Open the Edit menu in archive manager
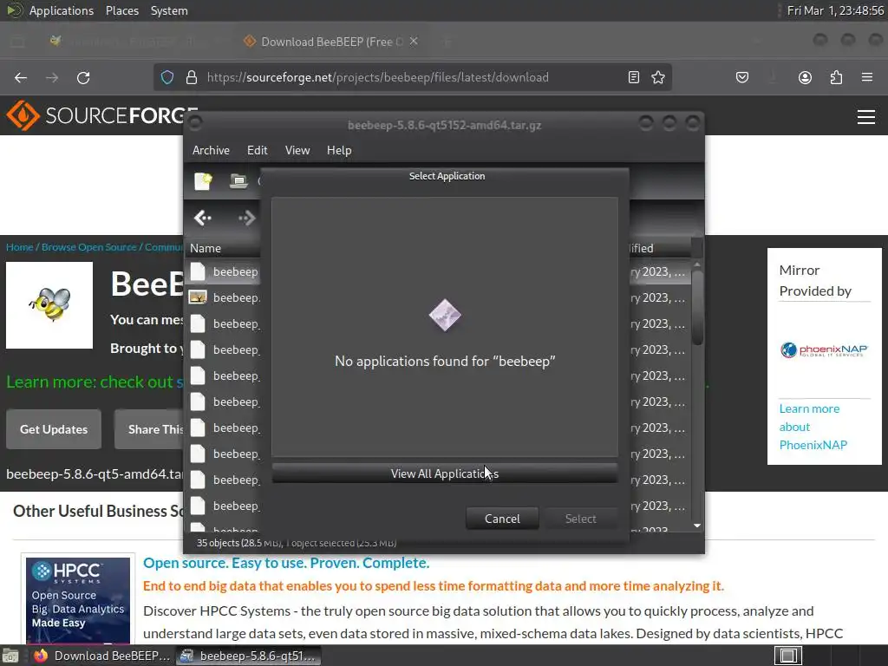The image size is (888, 666). point(257,150)
